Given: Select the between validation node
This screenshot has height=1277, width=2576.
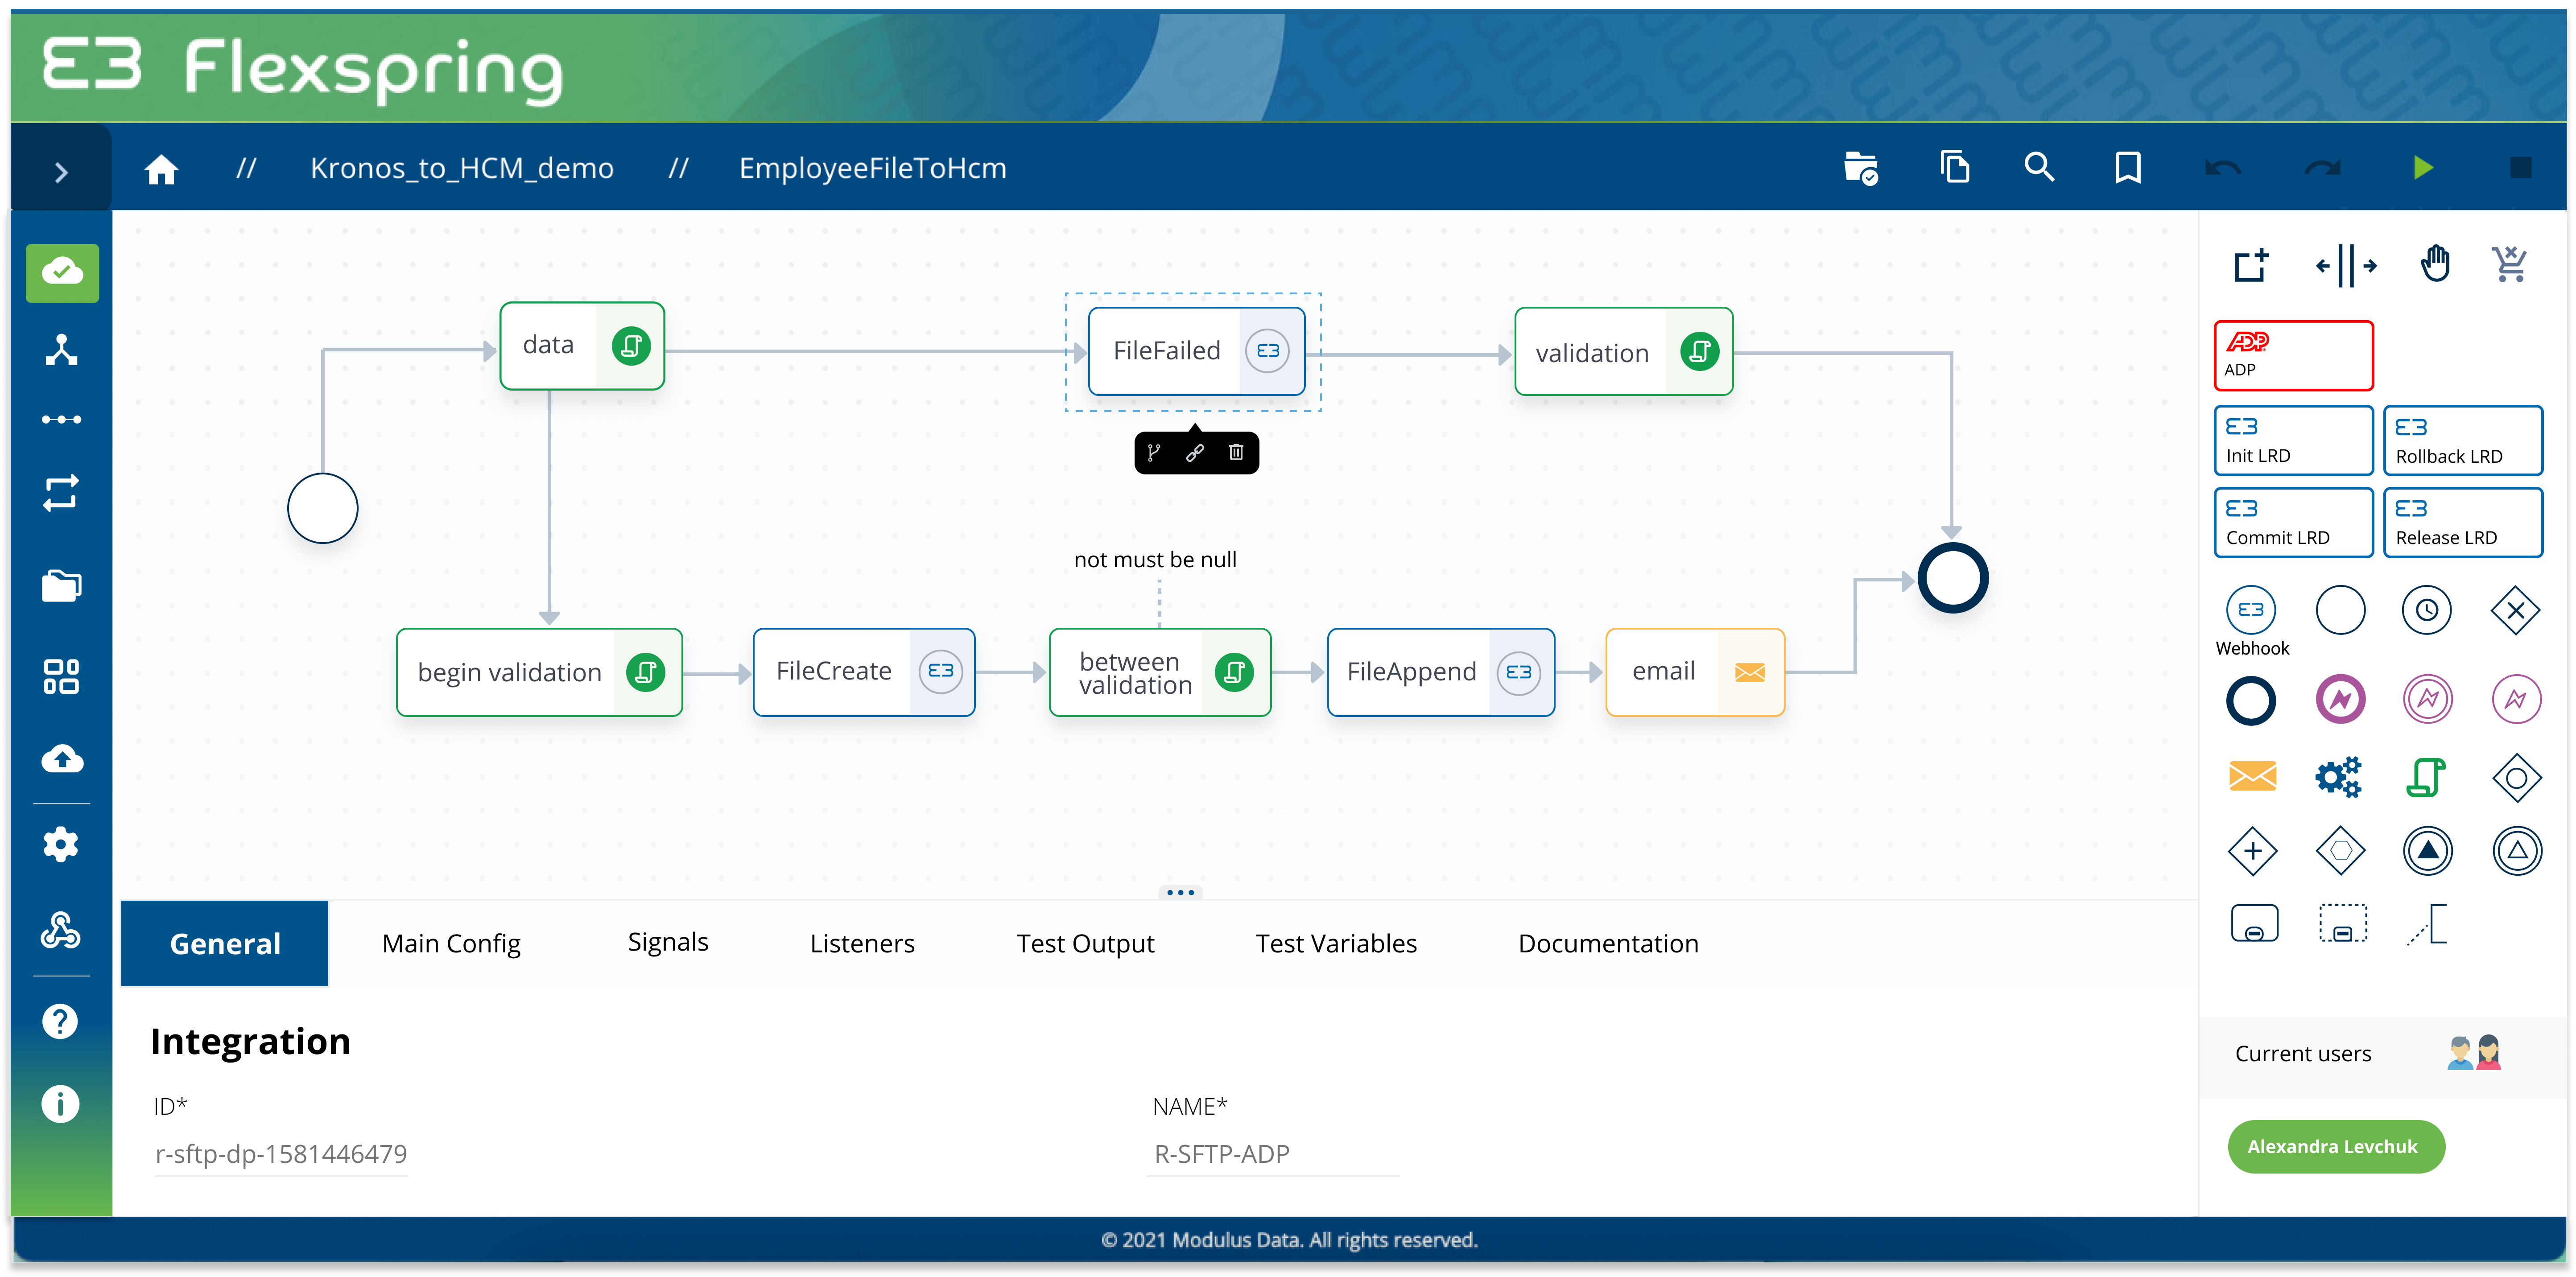Looking at the screenshot, I should 1160,672.
